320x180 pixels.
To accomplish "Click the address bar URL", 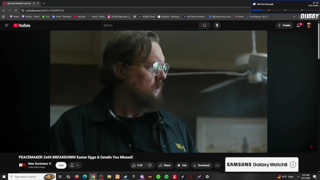I will point(45,10).
